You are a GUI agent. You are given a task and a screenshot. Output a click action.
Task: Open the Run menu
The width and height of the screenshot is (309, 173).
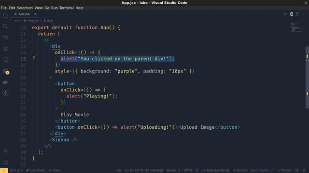tap(54, 8)
